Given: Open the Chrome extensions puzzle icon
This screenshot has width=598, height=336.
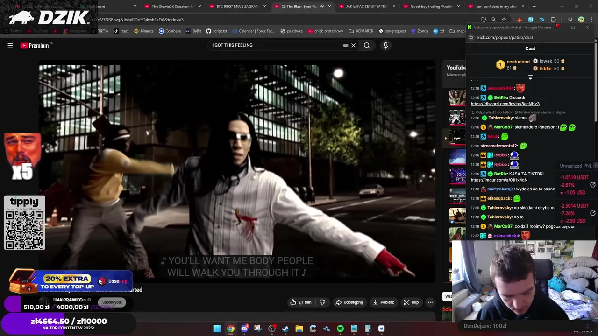Looking at the screenshot, I should (x=553, y=20).
